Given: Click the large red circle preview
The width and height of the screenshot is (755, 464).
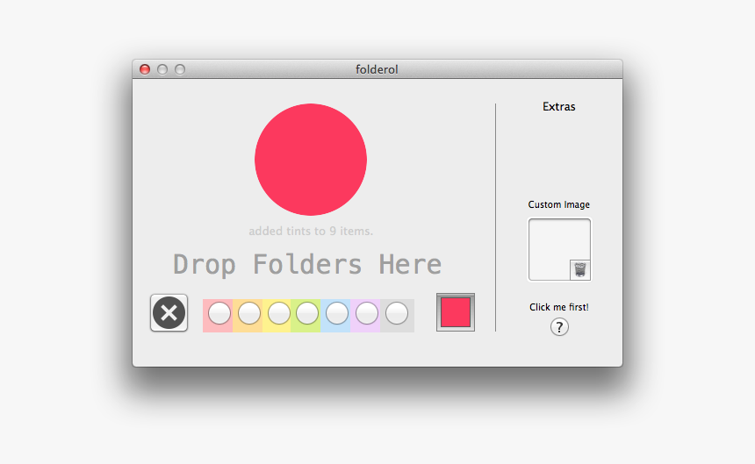Looking at the screenshot, I should (311, 160).
